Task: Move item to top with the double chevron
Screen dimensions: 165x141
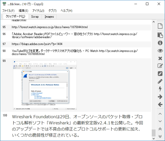Action: (x=160, y=129)
